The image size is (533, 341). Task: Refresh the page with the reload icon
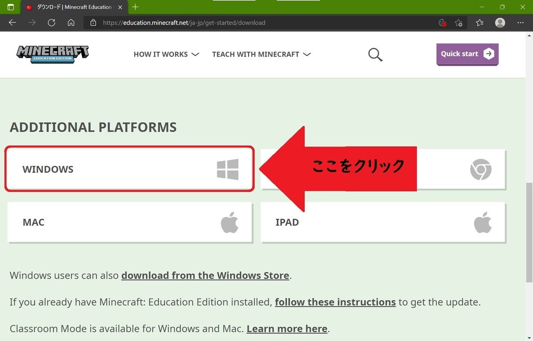click(51, 23)
